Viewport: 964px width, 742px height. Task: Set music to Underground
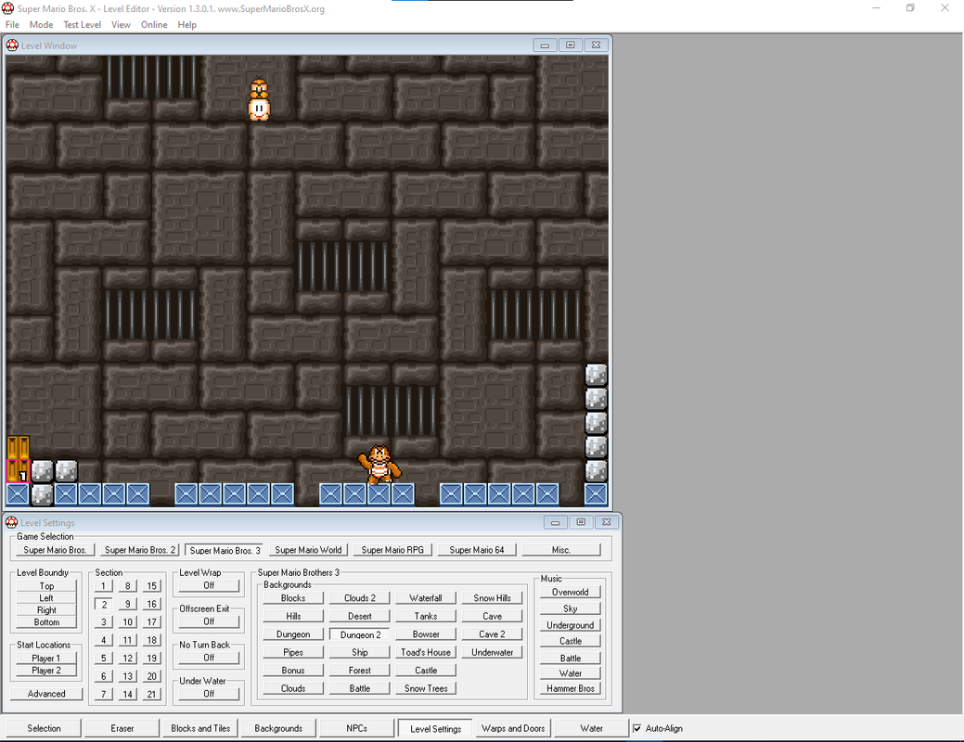[571, 625]
